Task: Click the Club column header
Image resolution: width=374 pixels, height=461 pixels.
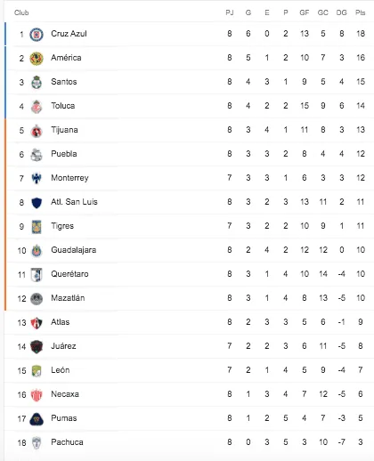Action: (21, 12)
